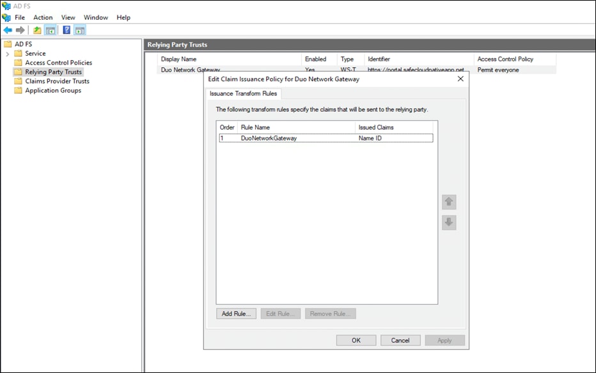Cancel the claim issuance policy dialog
596x373 pixels.
click(x=400, y=340)
